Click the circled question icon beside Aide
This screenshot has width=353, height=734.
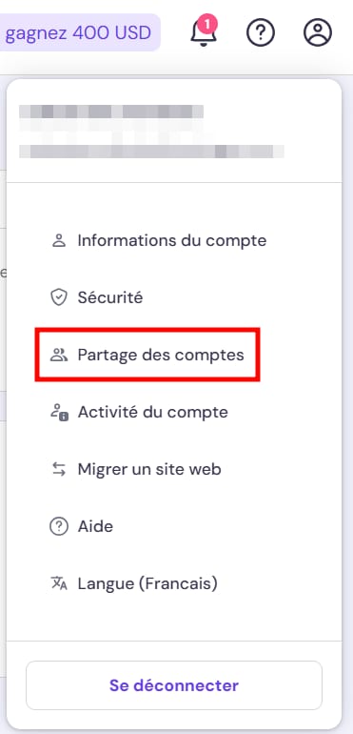point(59,526)
